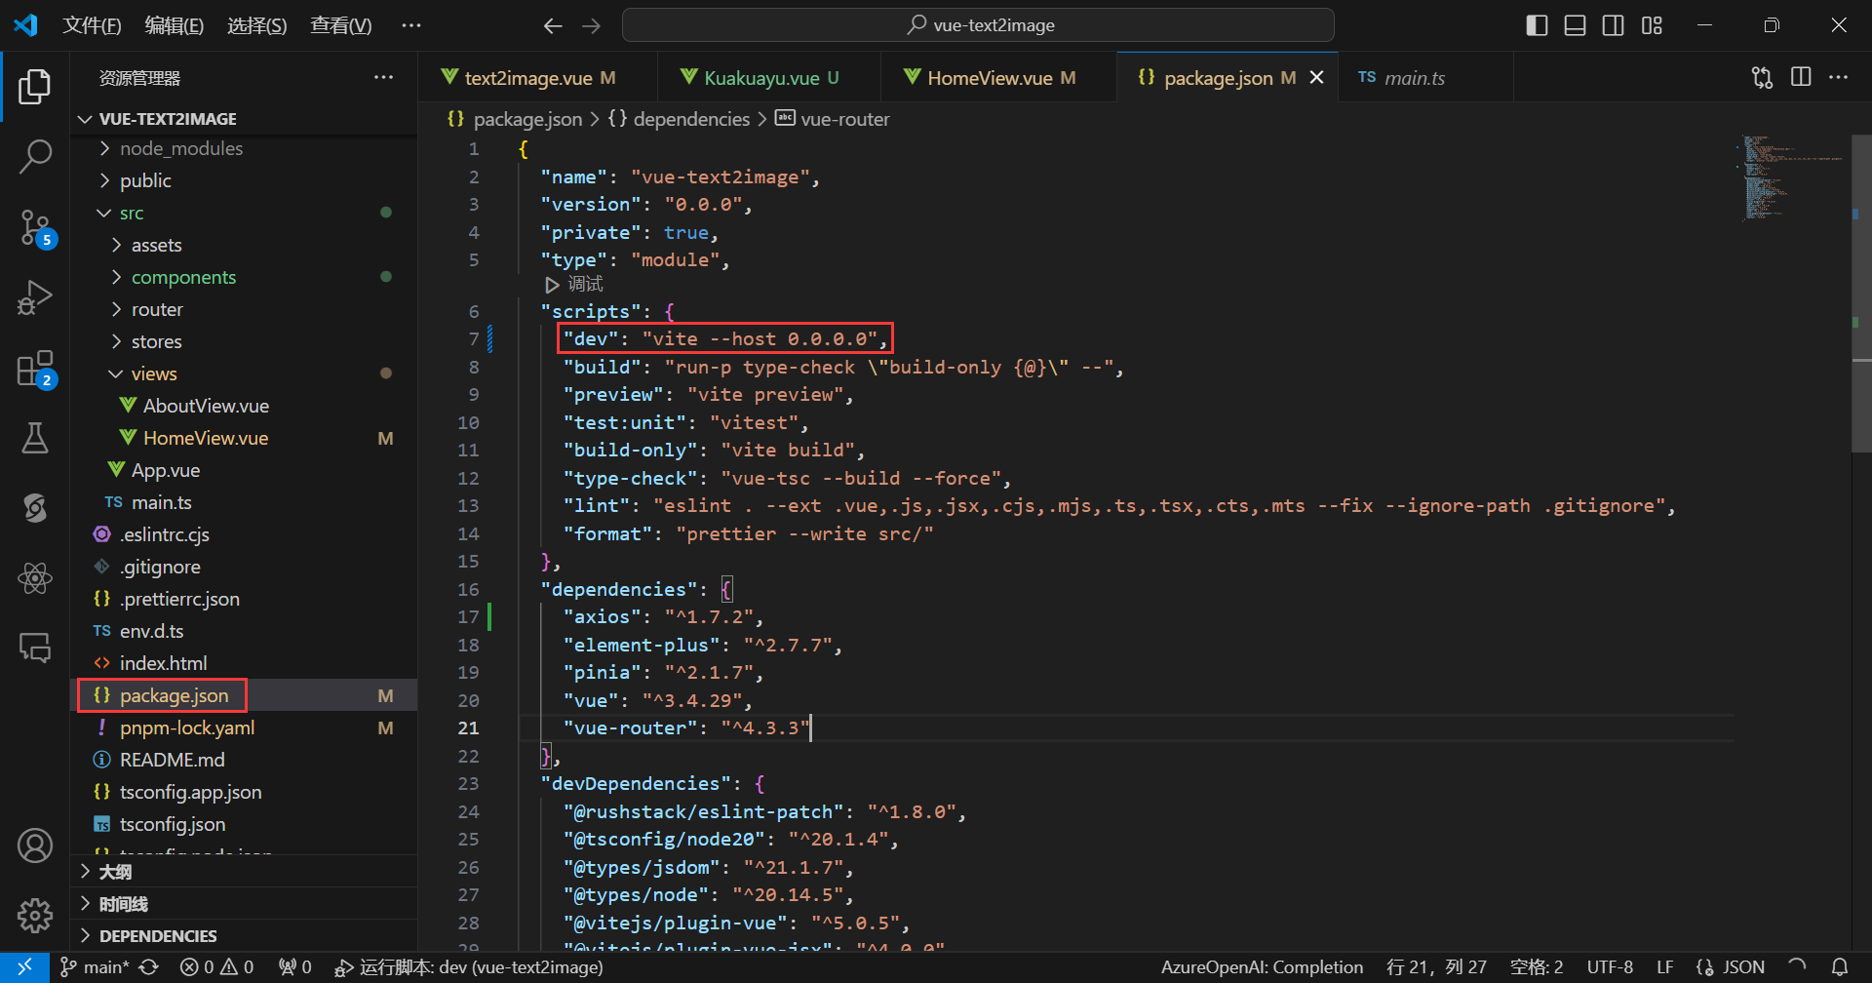Screen dimensions: 1872x983
Task: Open Explorer views and more actions ellipsis
Action: pyautogui.click(x=384, y=77)
